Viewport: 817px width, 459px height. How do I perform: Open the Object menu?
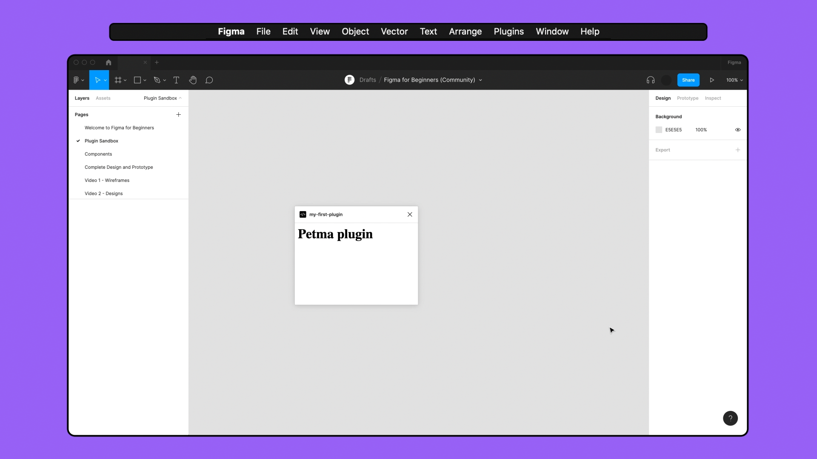355,31
